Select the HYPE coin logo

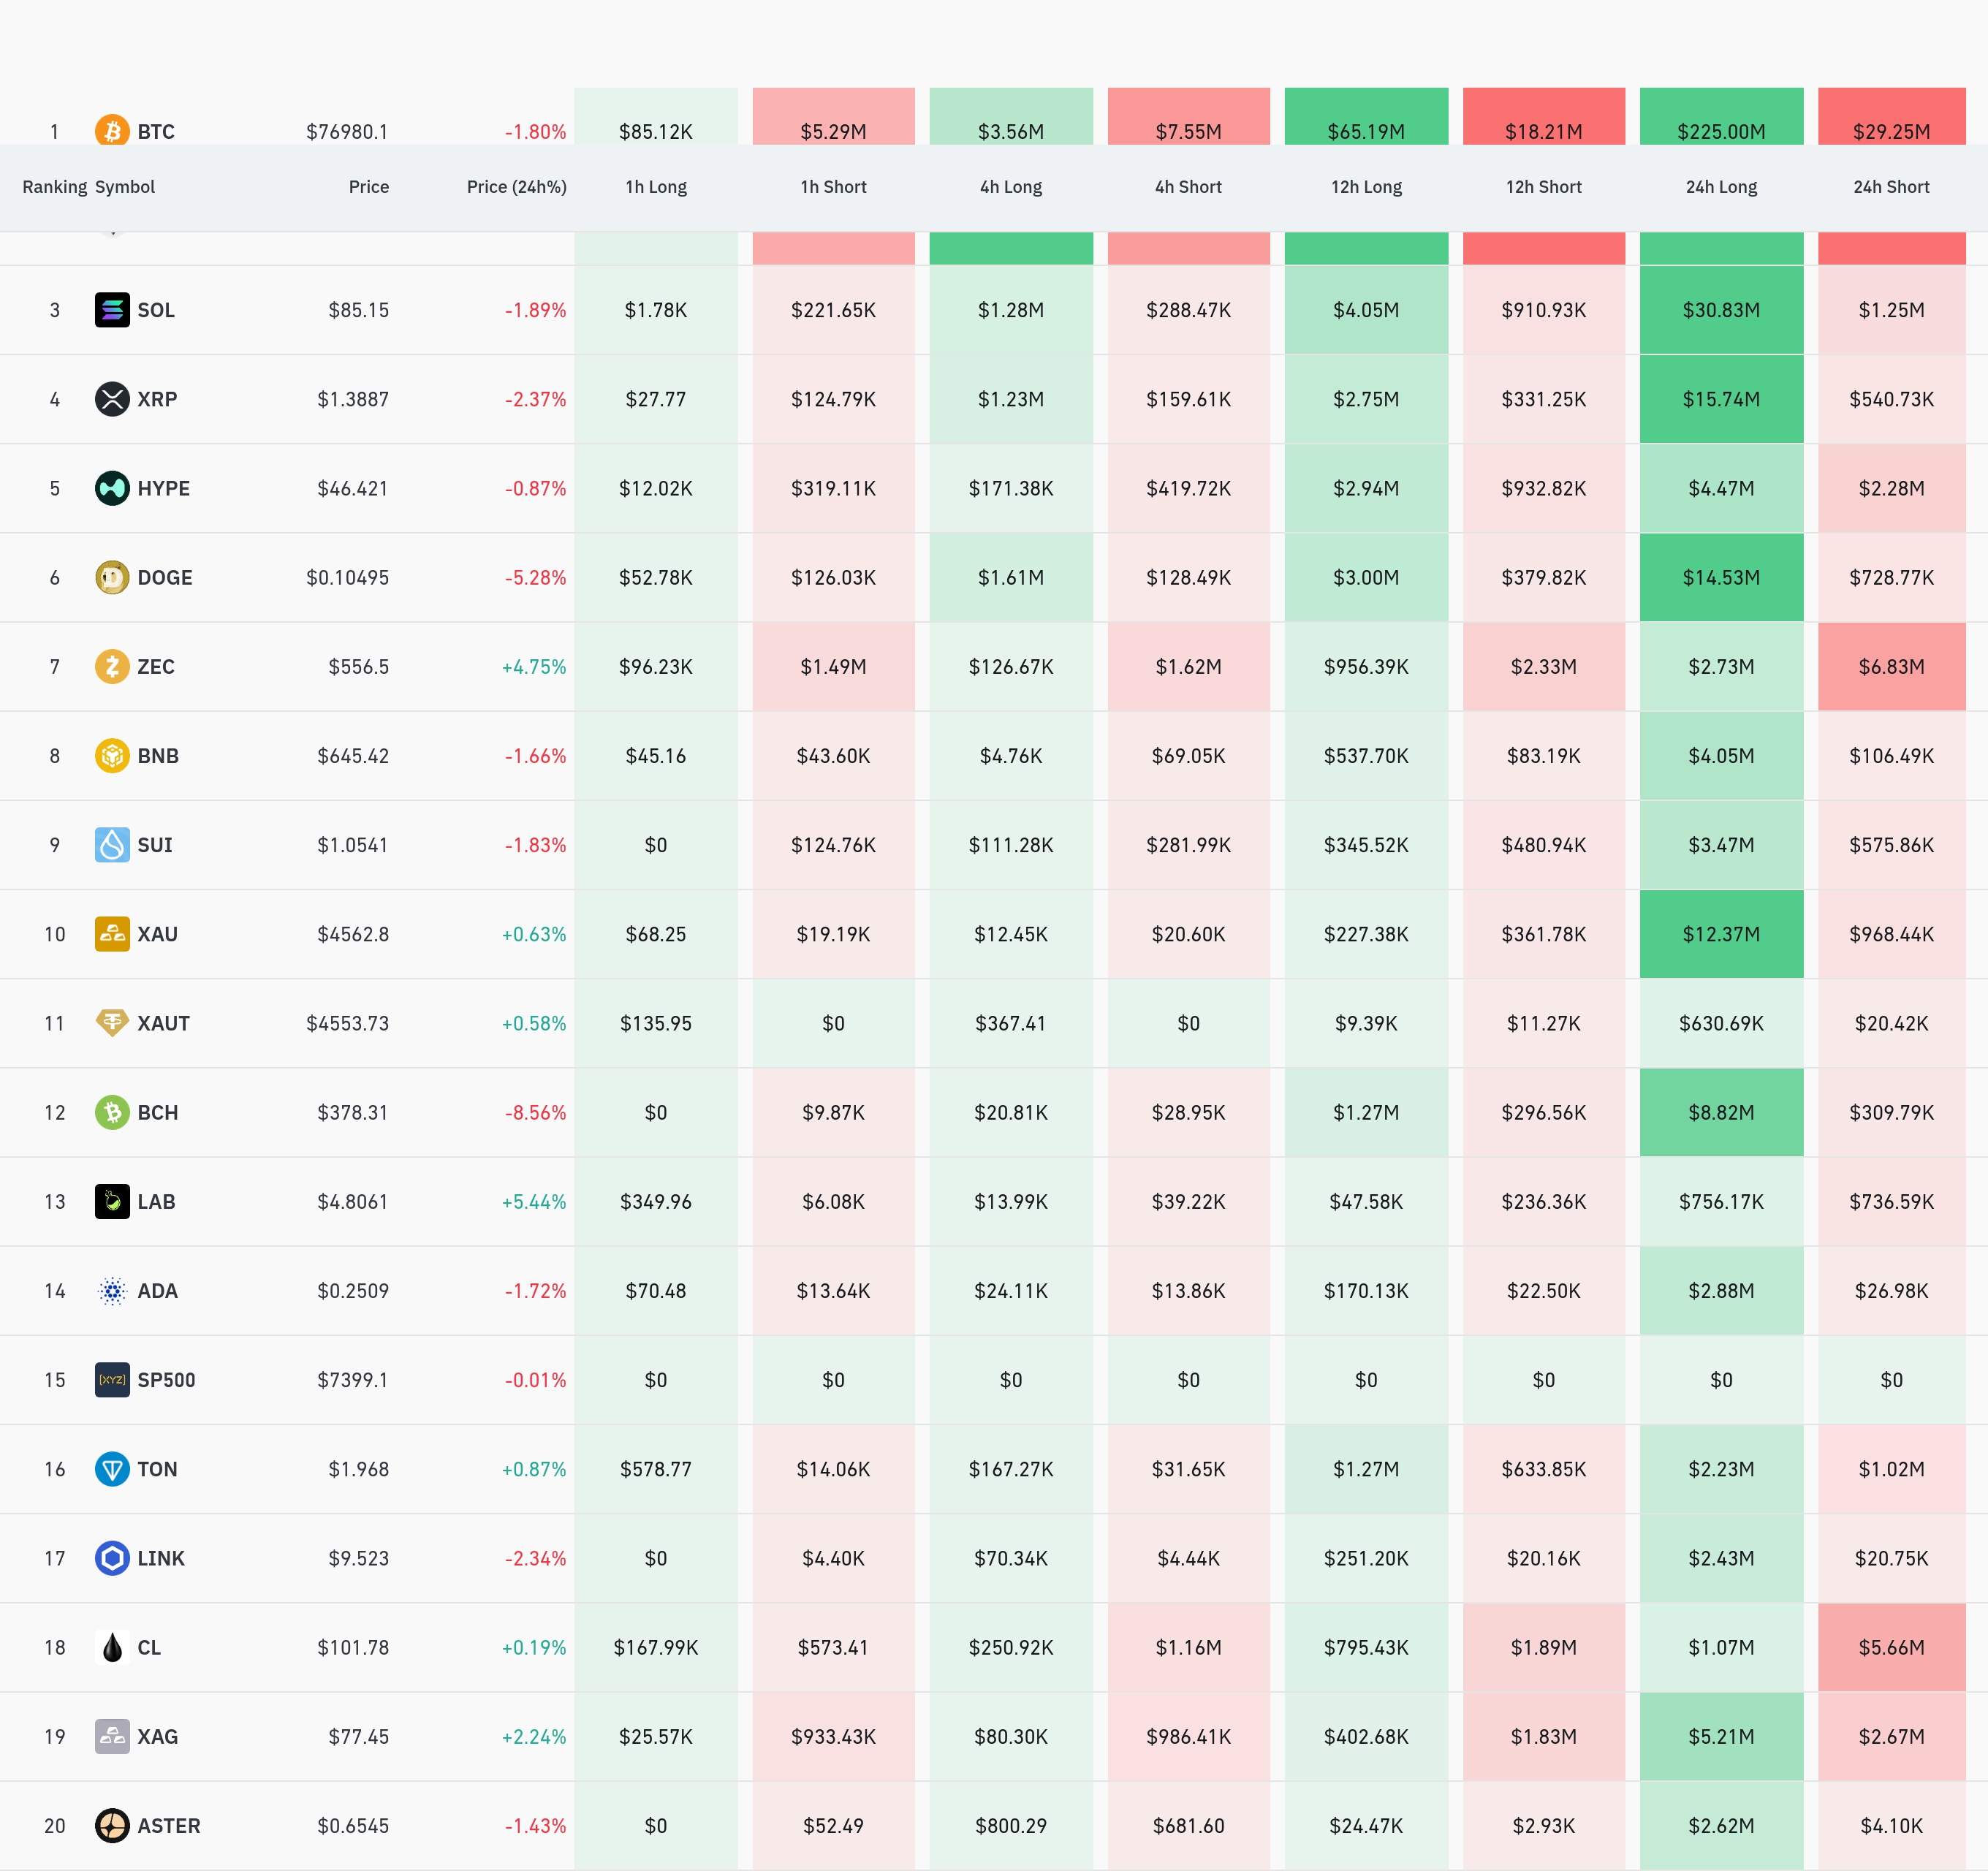(x=112, y=488)
